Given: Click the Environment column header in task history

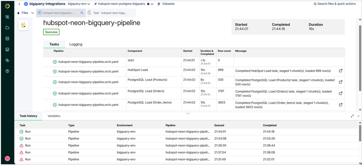Looking at the screenshot, I should pos(125,125).
